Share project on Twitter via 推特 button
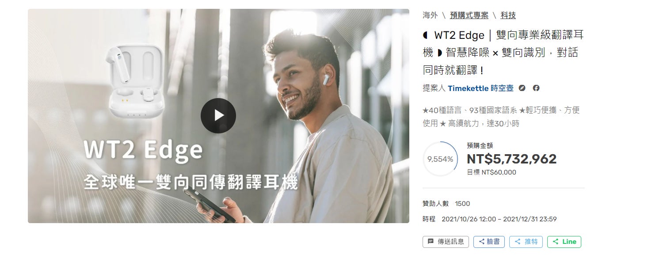This screenshot has height=262, width=648. 526,242
